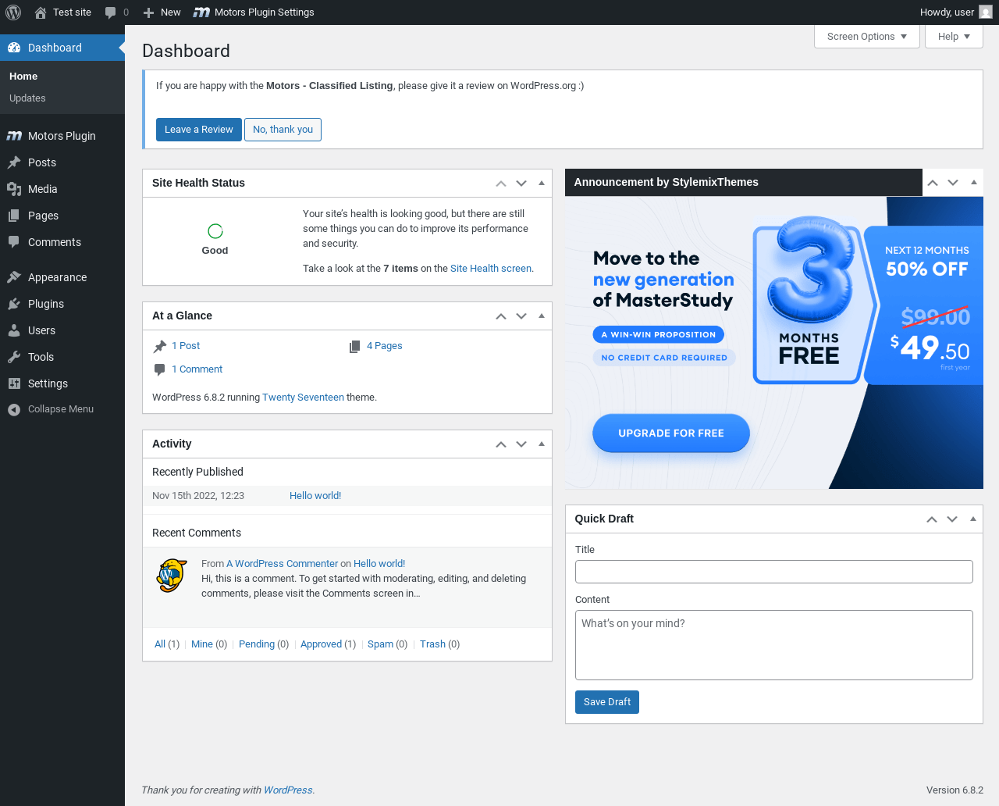
Task: Click the Settings sliders icon in sidebar
Action: click(x=14, y=383)
